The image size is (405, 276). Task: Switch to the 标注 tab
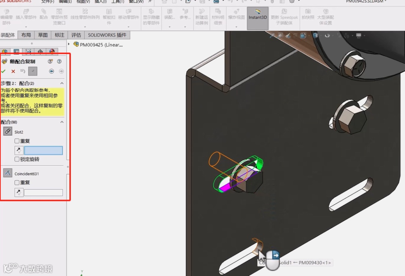[x=59, y=35]
